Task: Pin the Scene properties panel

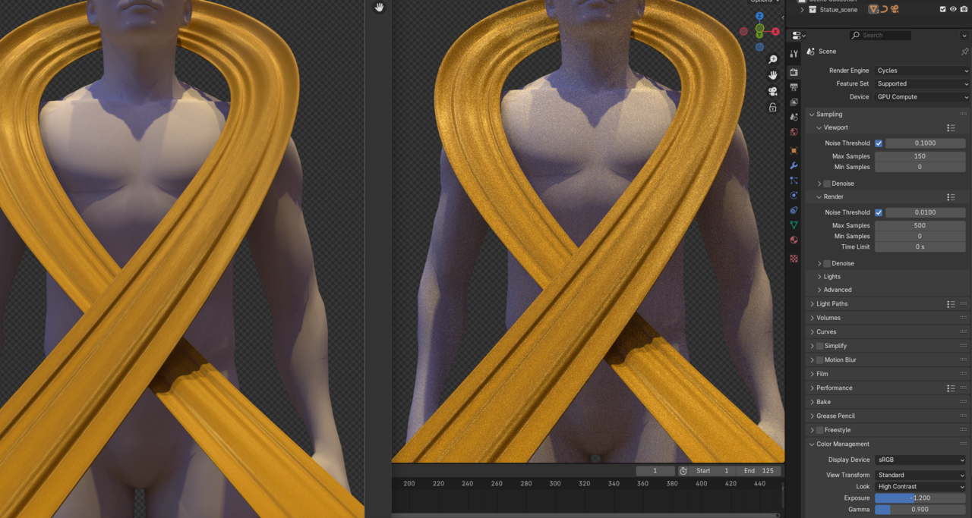Action: (x=964, y=52)
